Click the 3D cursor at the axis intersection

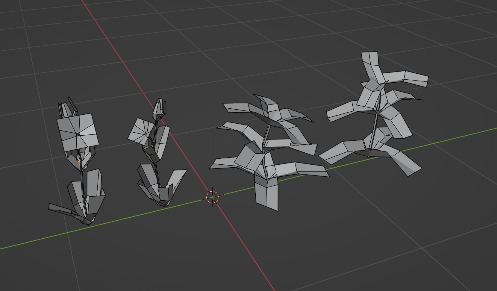tap(213, 197)
